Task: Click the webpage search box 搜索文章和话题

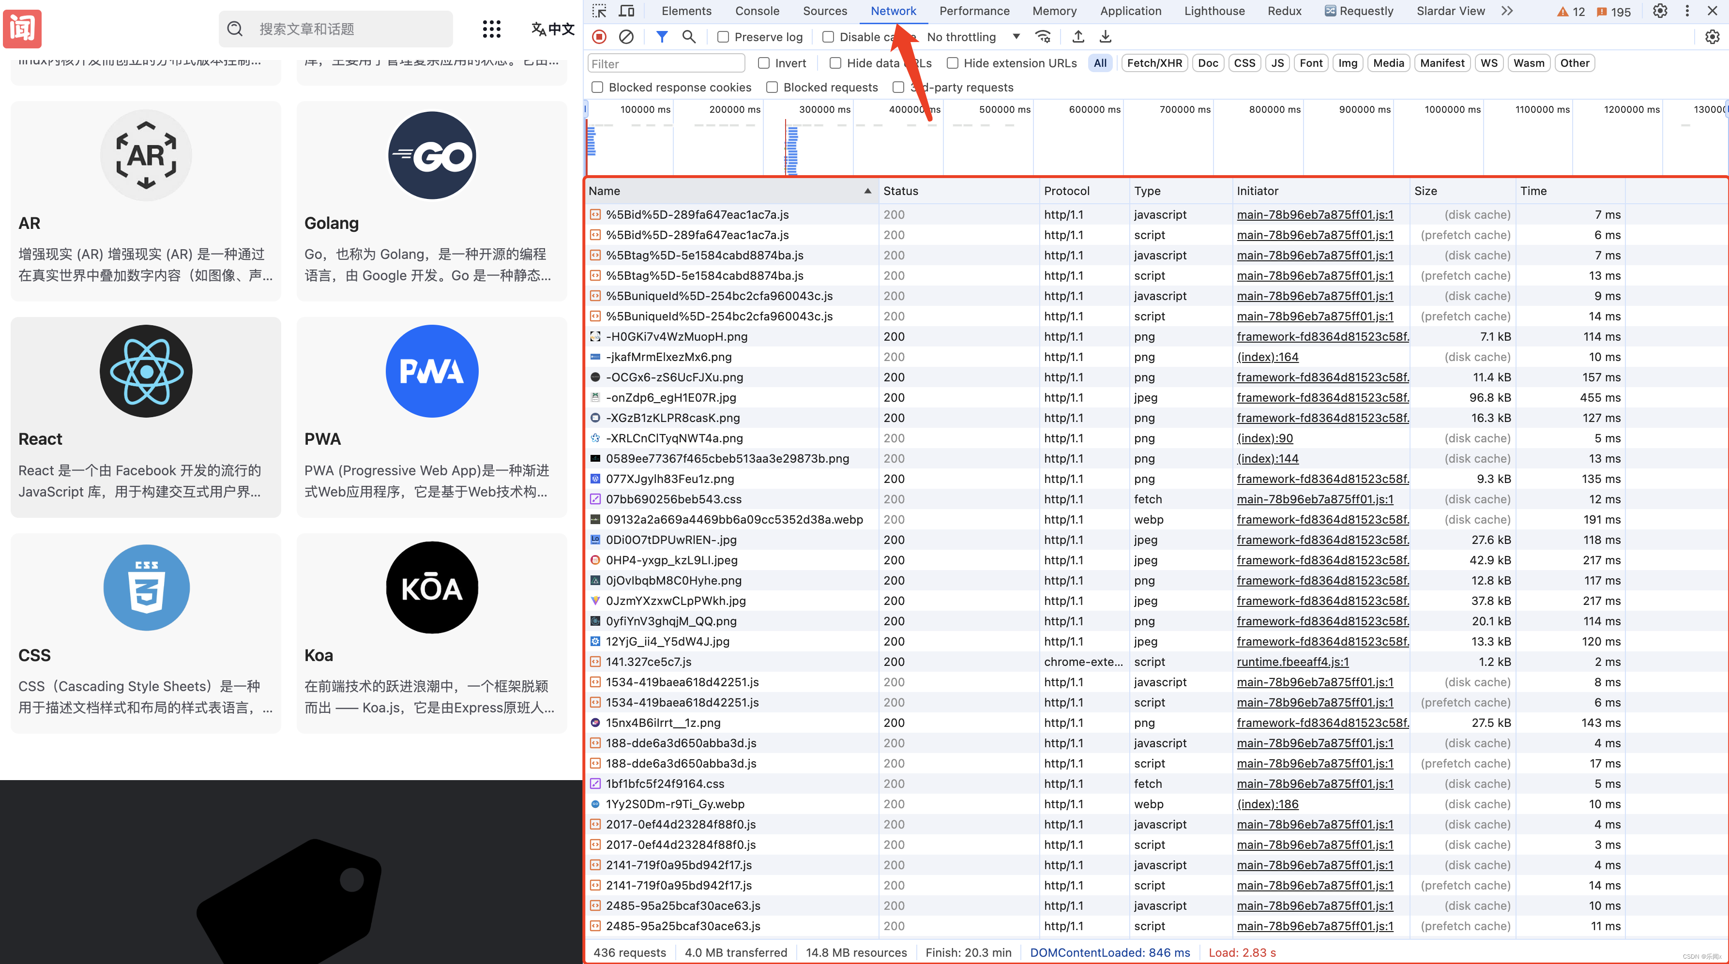Action: click(x=335, y=29)
